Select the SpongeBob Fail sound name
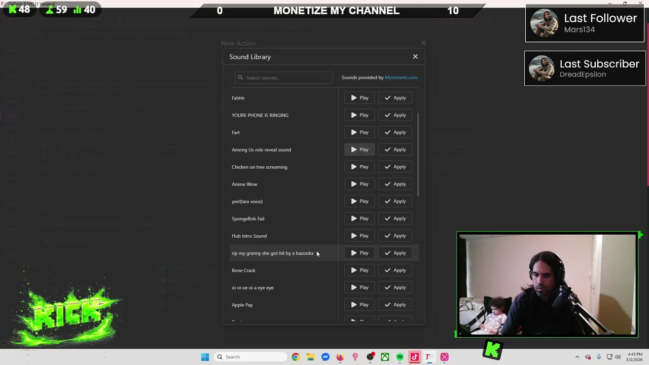 (248, 218)
